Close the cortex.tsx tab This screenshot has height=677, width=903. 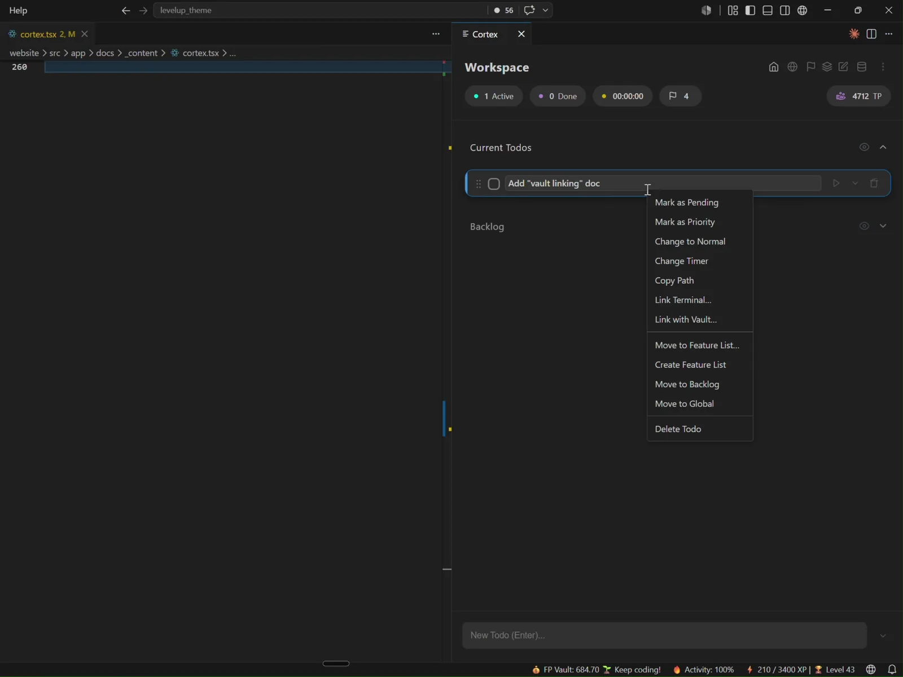click(x=85, y=34)
